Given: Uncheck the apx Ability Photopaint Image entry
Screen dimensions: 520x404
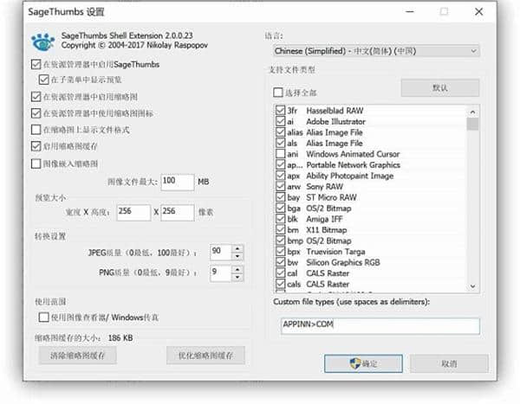Looking at the screenshot, I should point(281,176).
